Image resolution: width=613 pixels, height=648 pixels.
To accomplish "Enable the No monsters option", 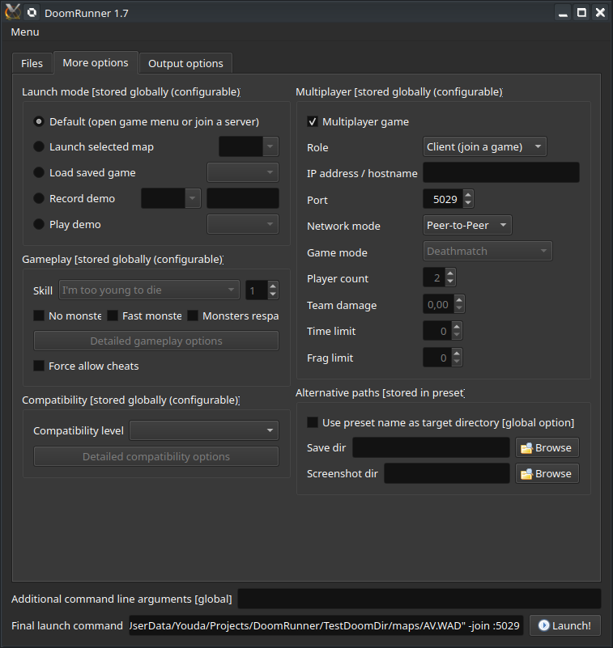I will [40, 316].
